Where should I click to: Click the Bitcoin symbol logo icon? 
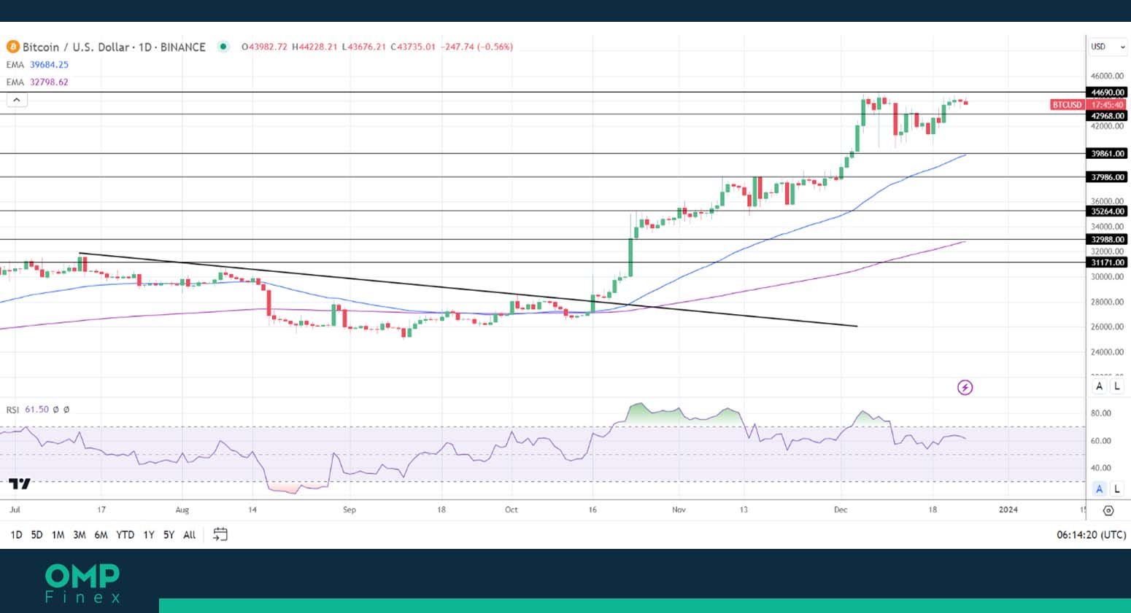click(x=12, y=47)
